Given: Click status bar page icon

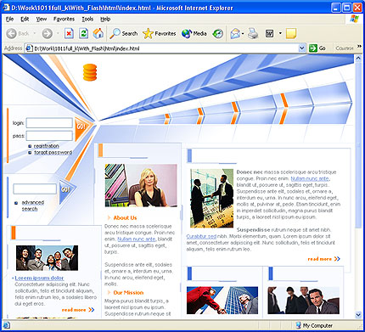Looking at the screenshot, I should pos(7,325).
